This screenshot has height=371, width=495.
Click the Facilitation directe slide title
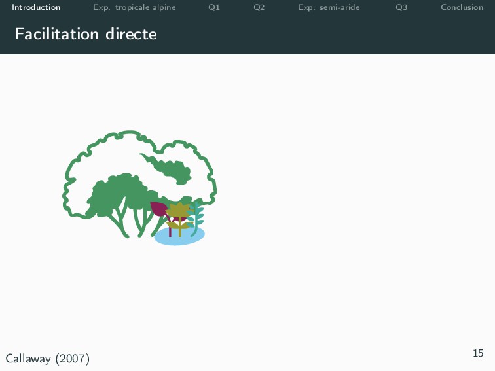tap(86, 34)
